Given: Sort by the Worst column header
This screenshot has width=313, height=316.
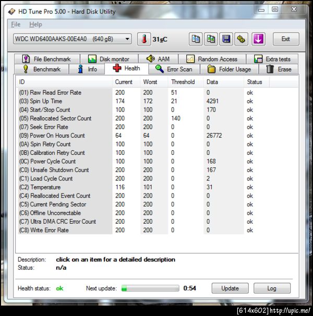Looking at the screenshot, I should click(x=154, y=82).
